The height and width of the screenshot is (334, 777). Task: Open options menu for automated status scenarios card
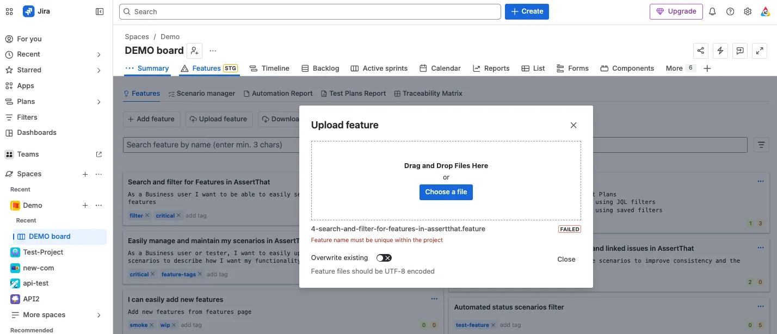(x=761, y=306)
